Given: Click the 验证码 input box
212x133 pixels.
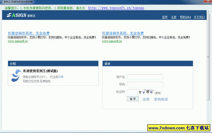Looking at the screenshot, I should (x=132, y=92).
